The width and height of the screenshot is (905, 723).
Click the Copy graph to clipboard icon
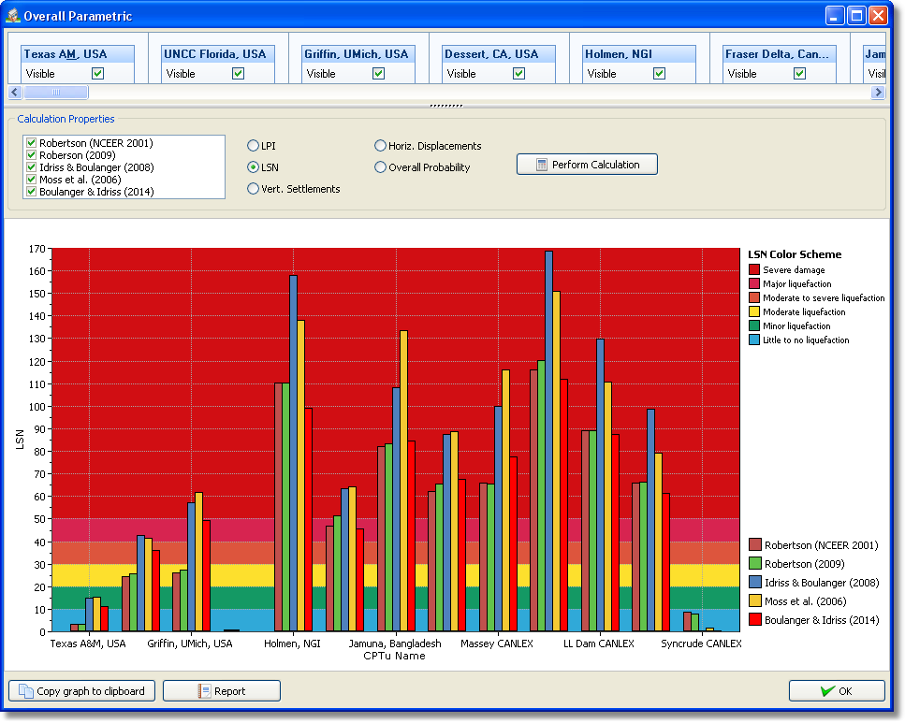[25, 691]
